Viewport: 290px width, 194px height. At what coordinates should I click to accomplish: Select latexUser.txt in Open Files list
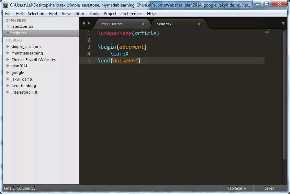22,26
